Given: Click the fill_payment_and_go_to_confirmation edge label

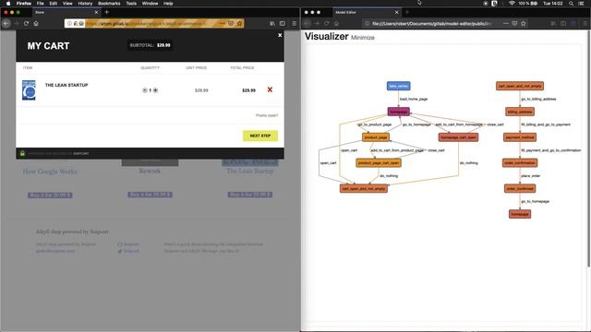Looking at the screenshot, I should click(x=550, y=150).
